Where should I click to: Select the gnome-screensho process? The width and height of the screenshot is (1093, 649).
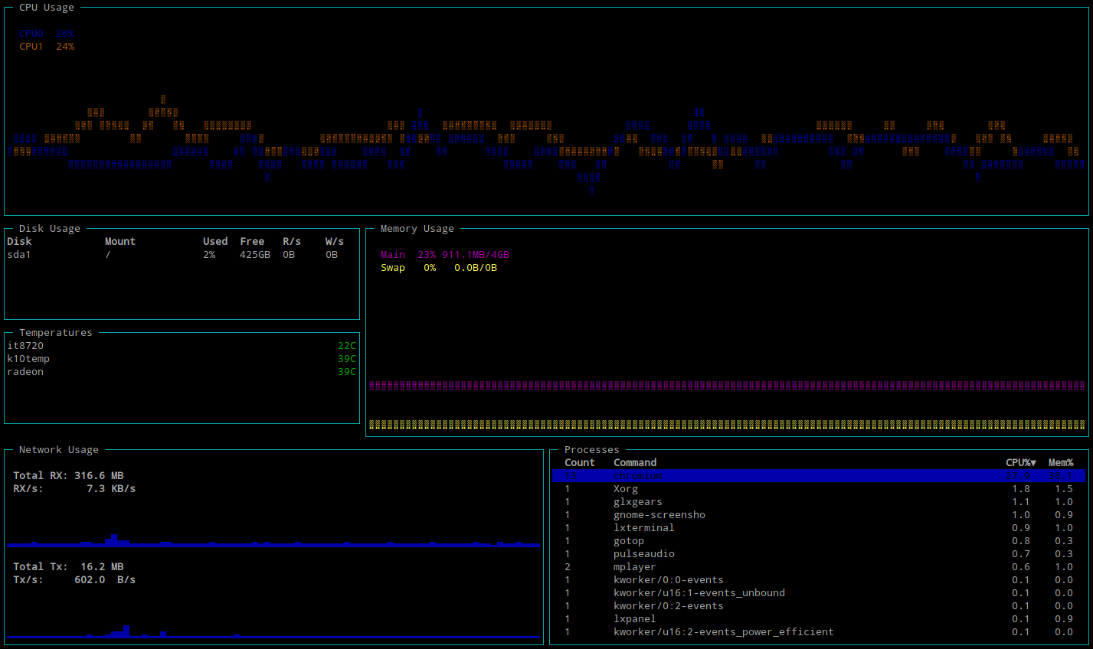pyautogui.click(x=819, y=515)
